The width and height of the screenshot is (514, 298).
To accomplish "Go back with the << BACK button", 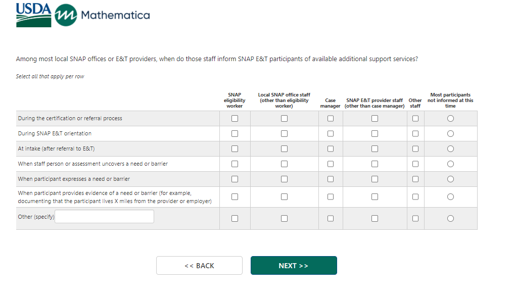I will point(199,266).
